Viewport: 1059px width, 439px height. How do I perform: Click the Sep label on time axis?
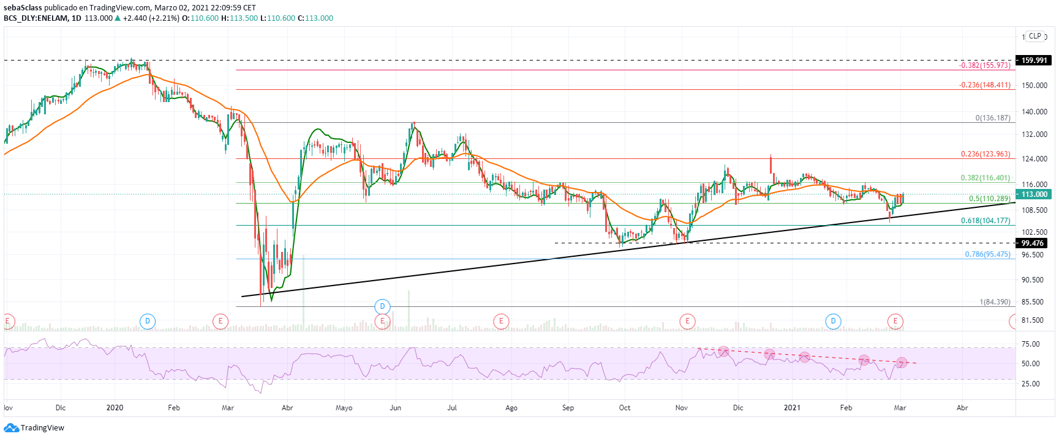(x=568, y=408)
